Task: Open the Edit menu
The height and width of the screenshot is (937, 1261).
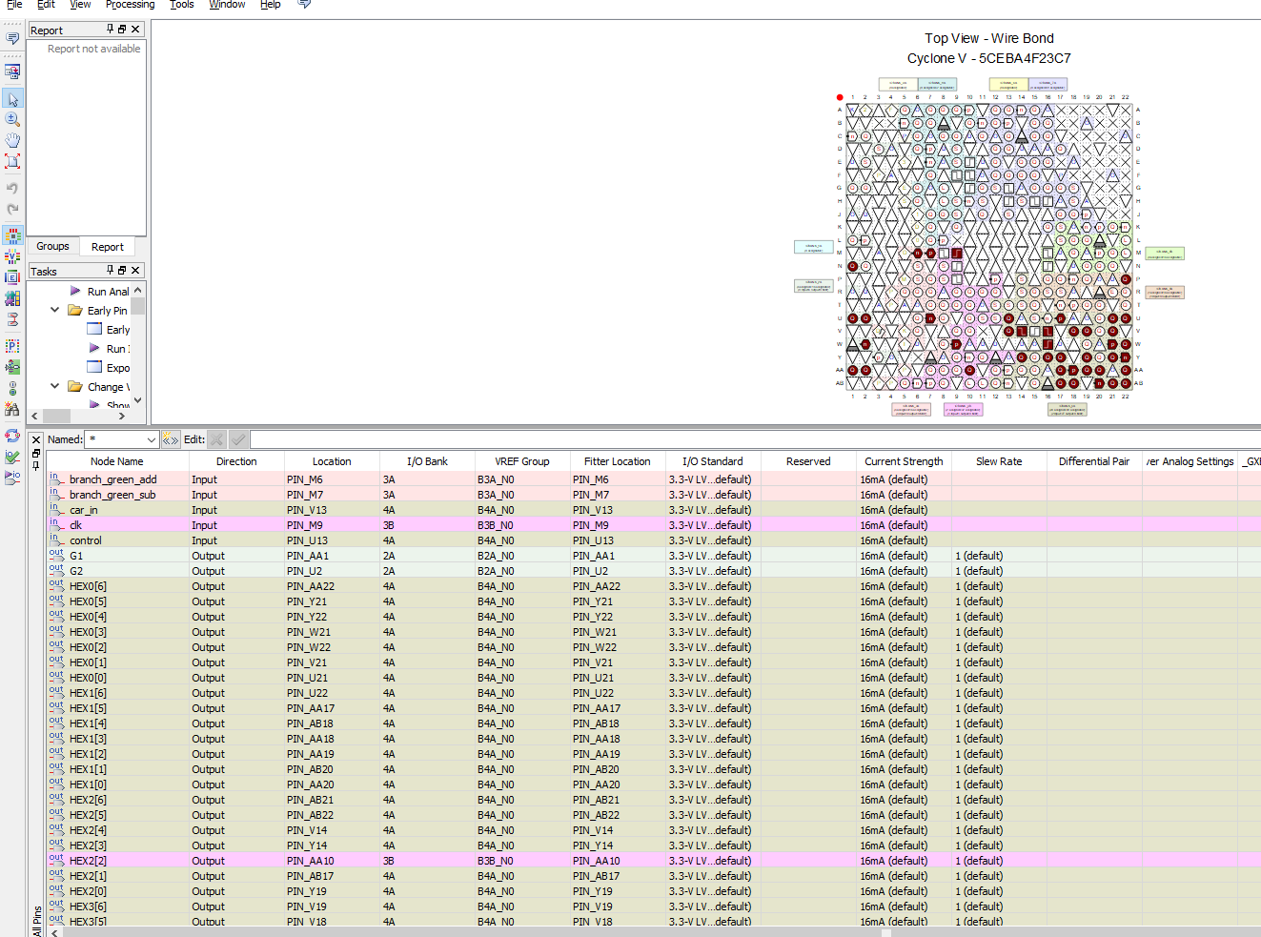Action: click(46, 5)
